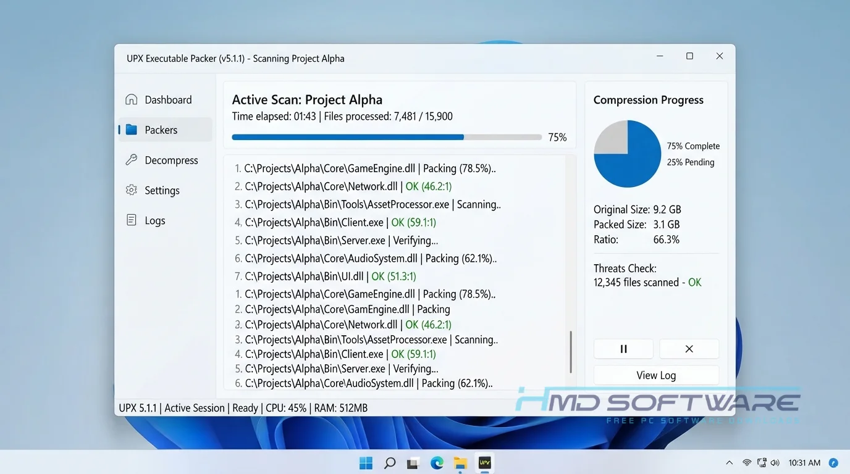Click the 'Compression Progress' panel heading
The image size is (850, 474).
coord(649,100)
